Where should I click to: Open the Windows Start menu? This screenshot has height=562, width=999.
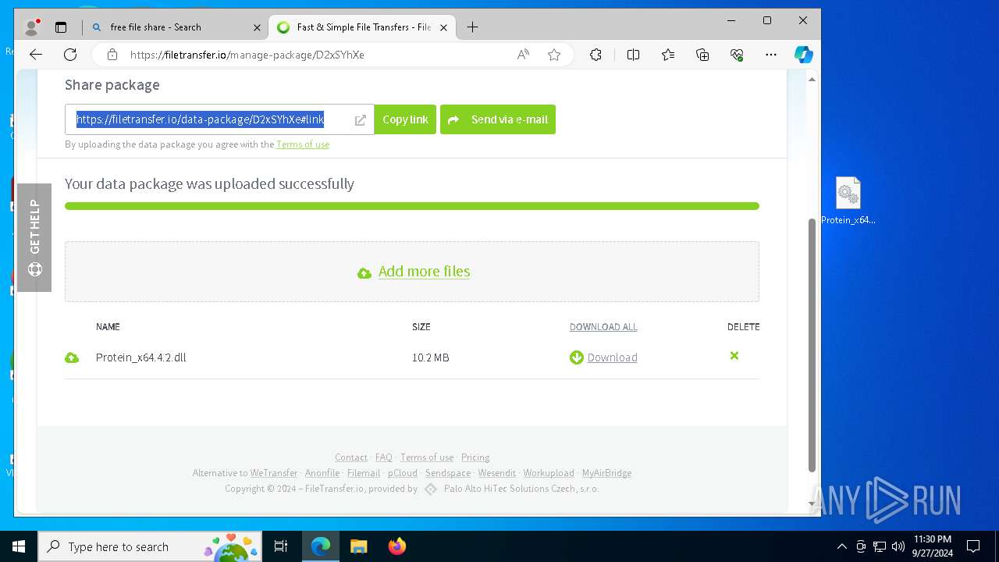click(19, 546)
